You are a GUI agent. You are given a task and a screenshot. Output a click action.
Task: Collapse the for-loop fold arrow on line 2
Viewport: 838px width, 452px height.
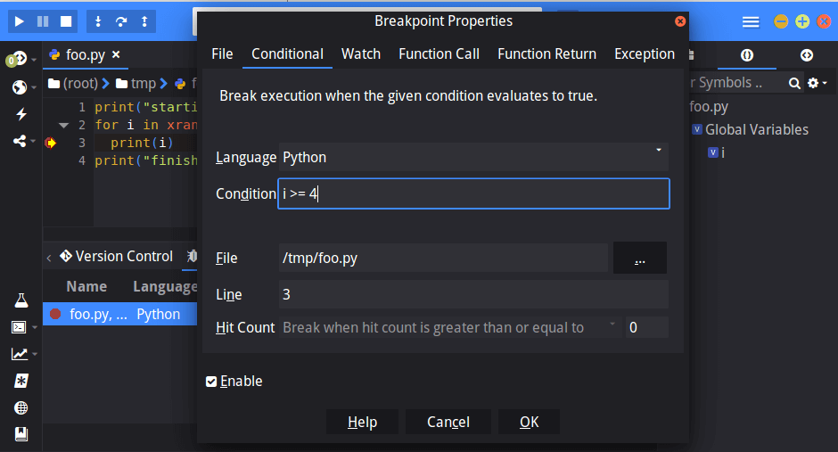pos(63,126)
